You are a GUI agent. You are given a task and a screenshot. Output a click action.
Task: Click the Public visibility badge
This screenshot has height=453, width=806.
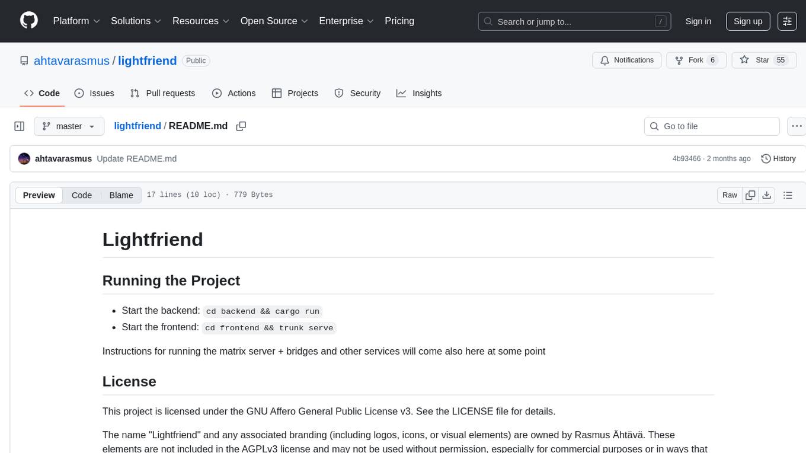pos(196,60)
